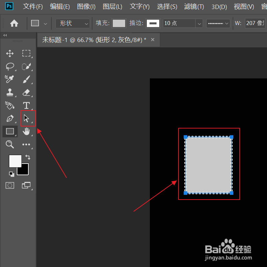Click the stroke width value field
Viewport: 267px width, 267px height.
click(x=179, y=23)
